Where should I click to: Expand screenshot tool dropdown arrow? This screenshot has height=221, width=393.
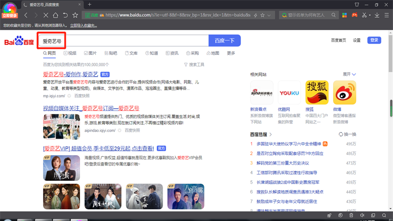[x=370, y=15]
